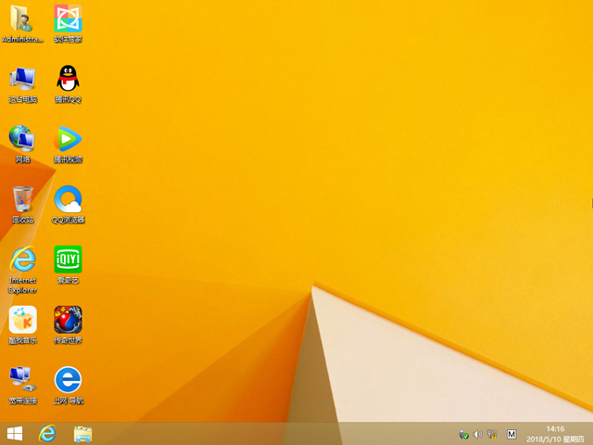Click the 软件管家 desktop icon
Viewport: 593px width, 445px height.
coord(68,19)
